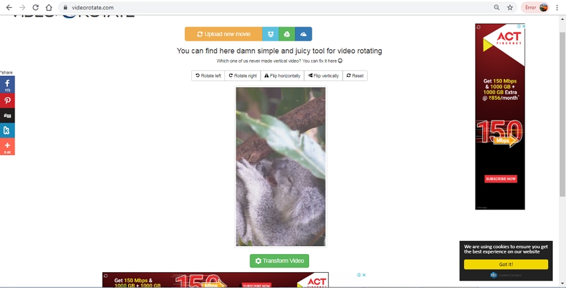Reload the page in browser
This screenshot has width=566, height=288.
pos(35,7)
